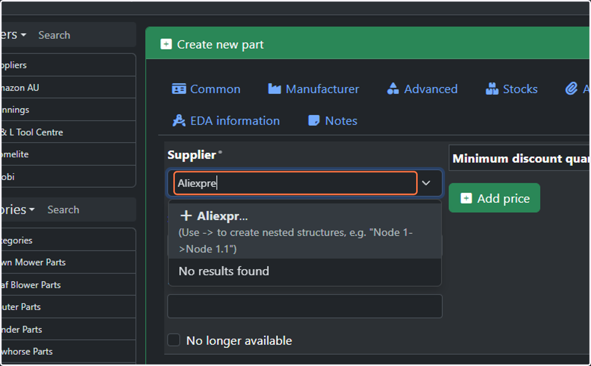The image size is (591, 366).
Task: Open the Sawhorse Parts category
Action: pos(68,351)
